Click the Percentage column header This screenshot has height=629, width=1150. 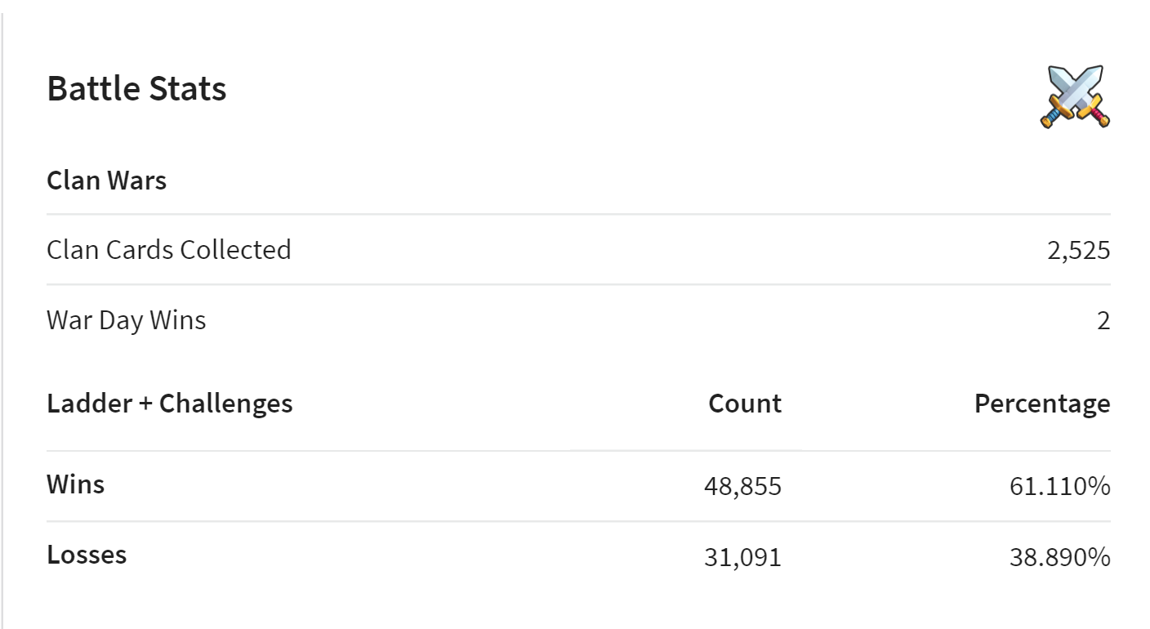tap(1042, 404)
